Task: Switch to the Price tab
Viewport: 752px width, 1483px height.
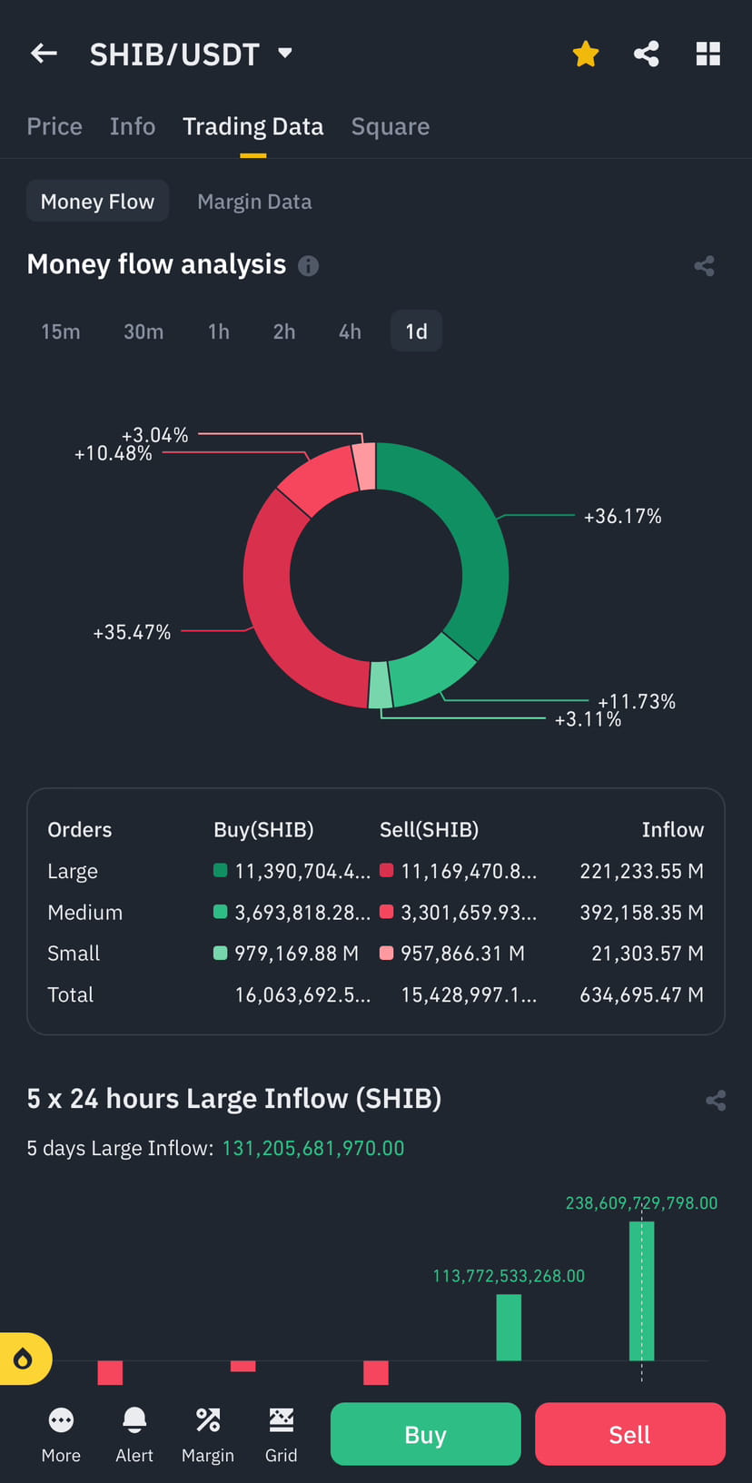Action: [x=54, y=126]
